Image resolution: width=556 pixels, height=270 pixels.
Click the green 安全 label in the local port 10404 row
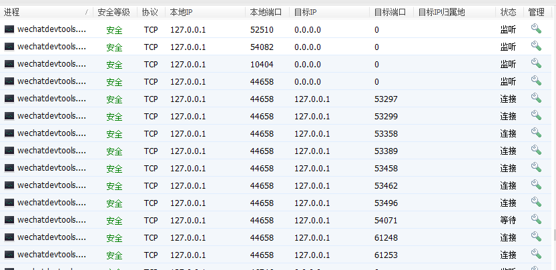click(114, 65)
